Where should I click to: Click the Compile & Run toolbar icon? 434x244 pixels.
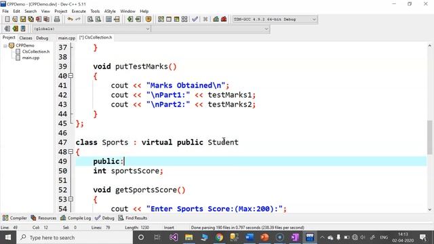coord(176,19)
